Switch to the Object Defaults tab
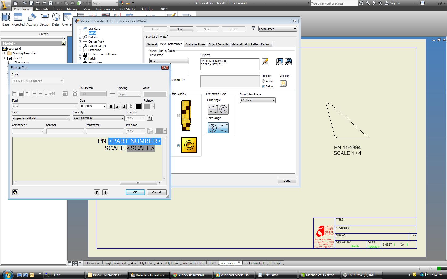This screenshot has height=279, width=447. pyautogui.click(x=218, y=44)
